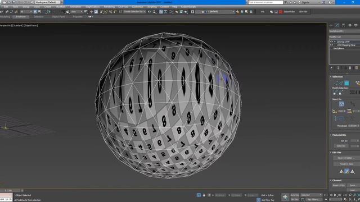The image size is (360, 202).
Task: Toggle Angle Snap in main toolbar
Action: (x=106, y=11)
